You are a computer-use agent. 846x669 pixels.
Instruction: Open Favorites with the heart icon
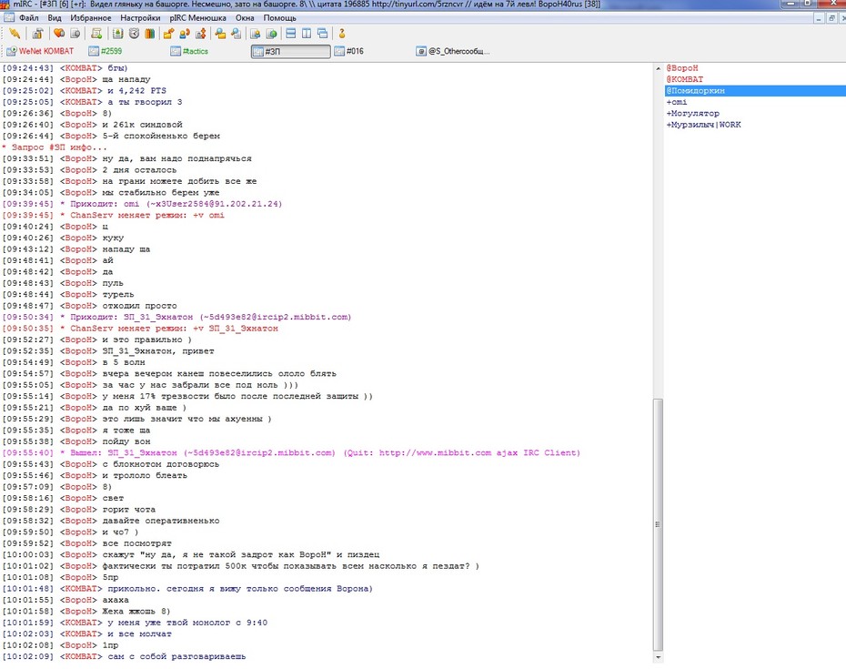[59, 34]
